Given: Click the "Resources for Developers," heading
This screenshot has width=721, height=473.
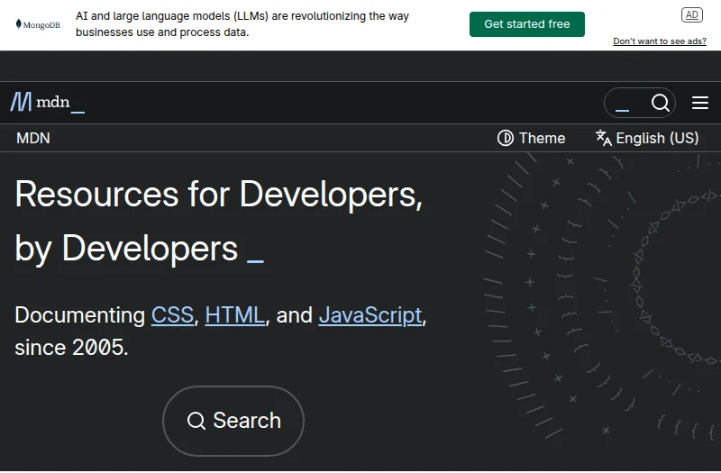Looking at the screenshot, I should click(219, 195).
